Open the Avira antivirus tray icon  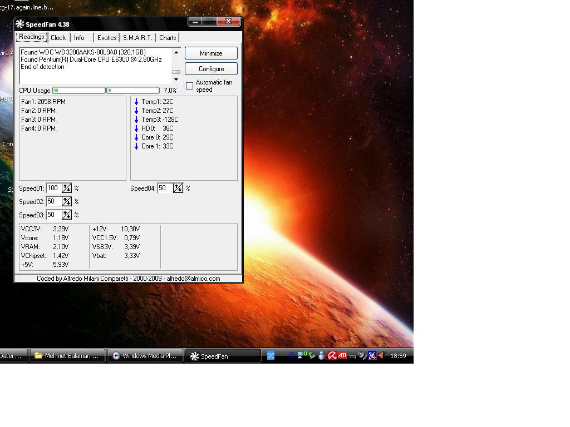(332, 355)
